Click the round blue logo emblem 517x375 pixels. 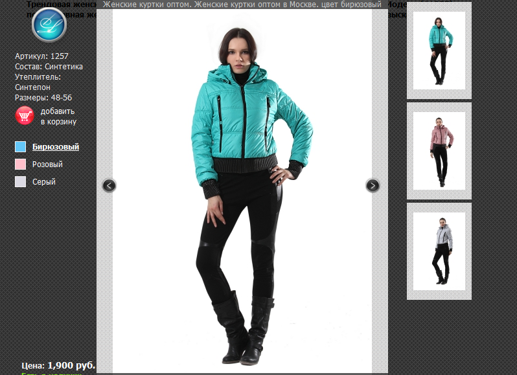pos(49,25)
